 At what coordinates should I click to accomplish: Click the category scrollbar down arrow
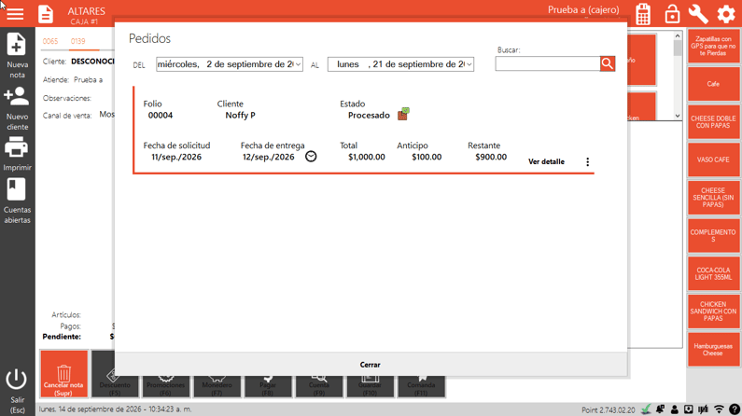[x=678, y=116]
